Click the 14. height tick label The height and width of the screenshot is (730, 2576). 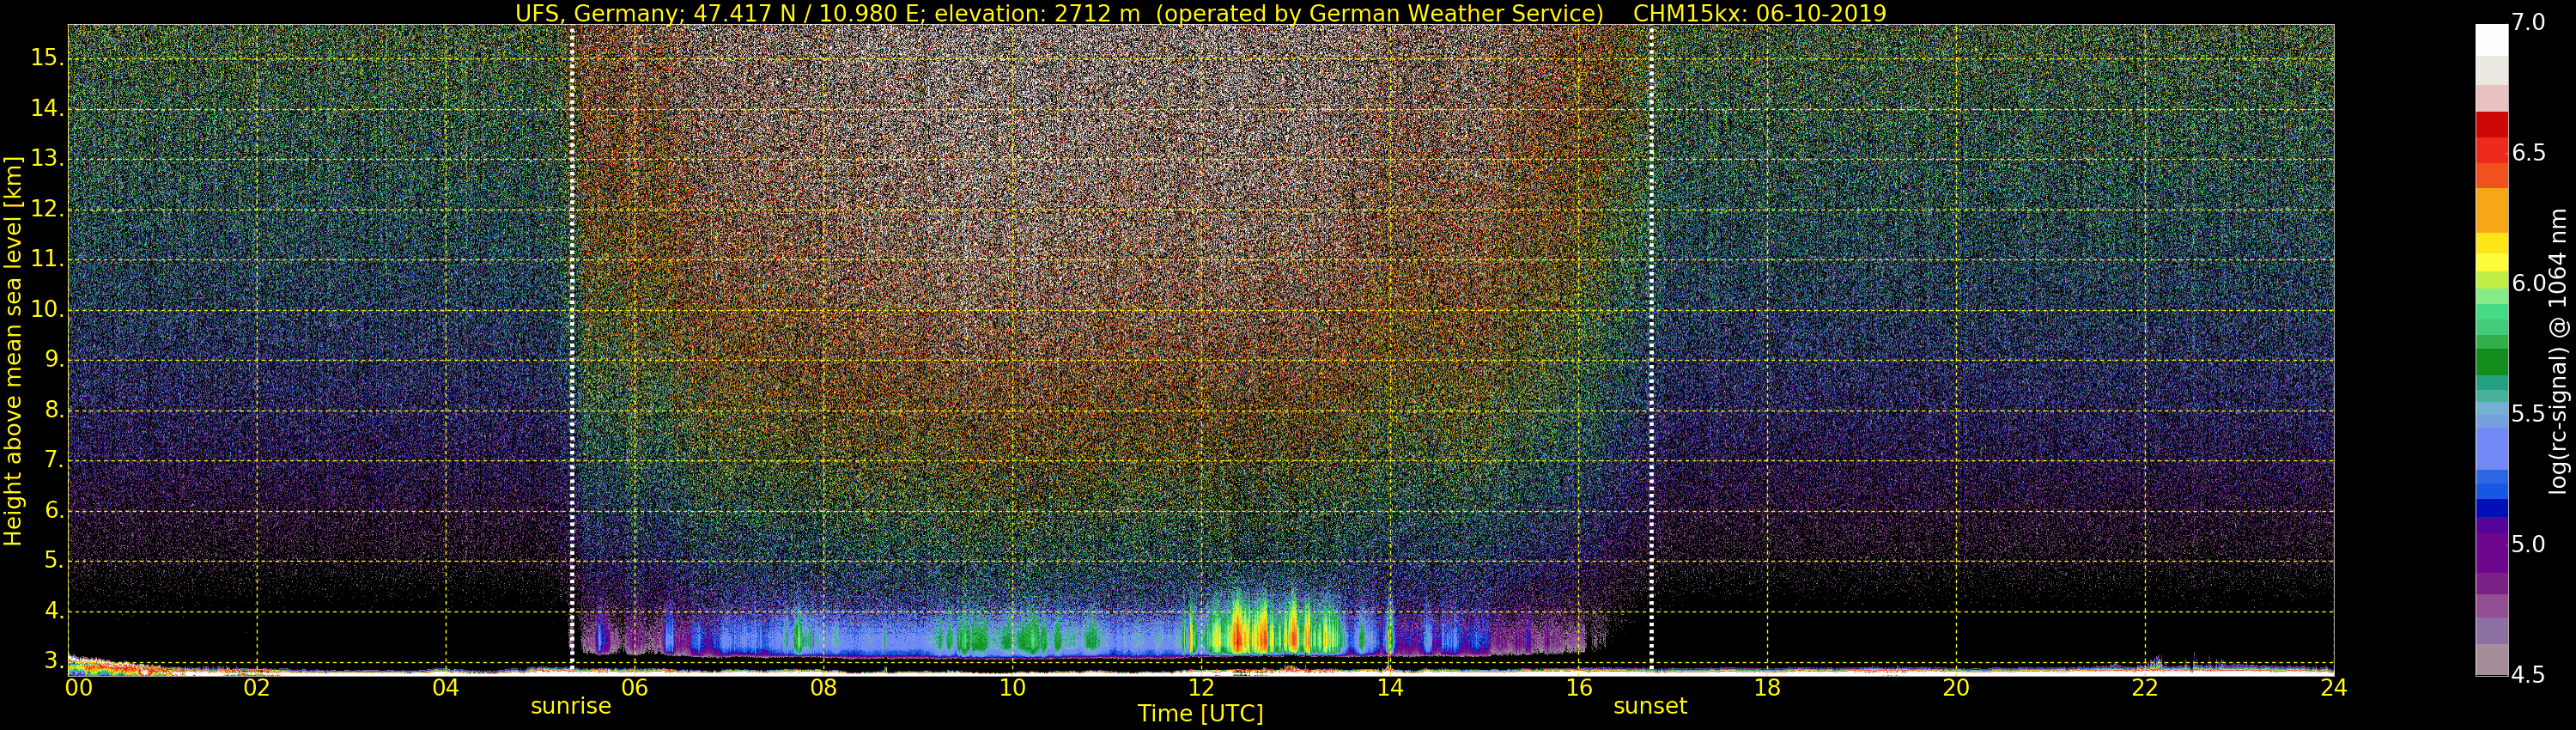(x=47, y=108)
